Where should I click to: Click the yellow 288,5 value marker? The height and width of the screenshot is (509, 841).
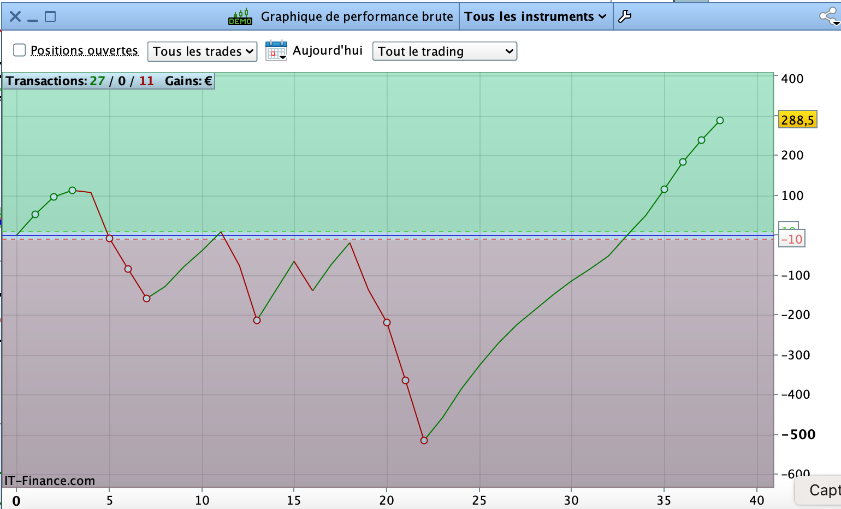click(797, 120)
